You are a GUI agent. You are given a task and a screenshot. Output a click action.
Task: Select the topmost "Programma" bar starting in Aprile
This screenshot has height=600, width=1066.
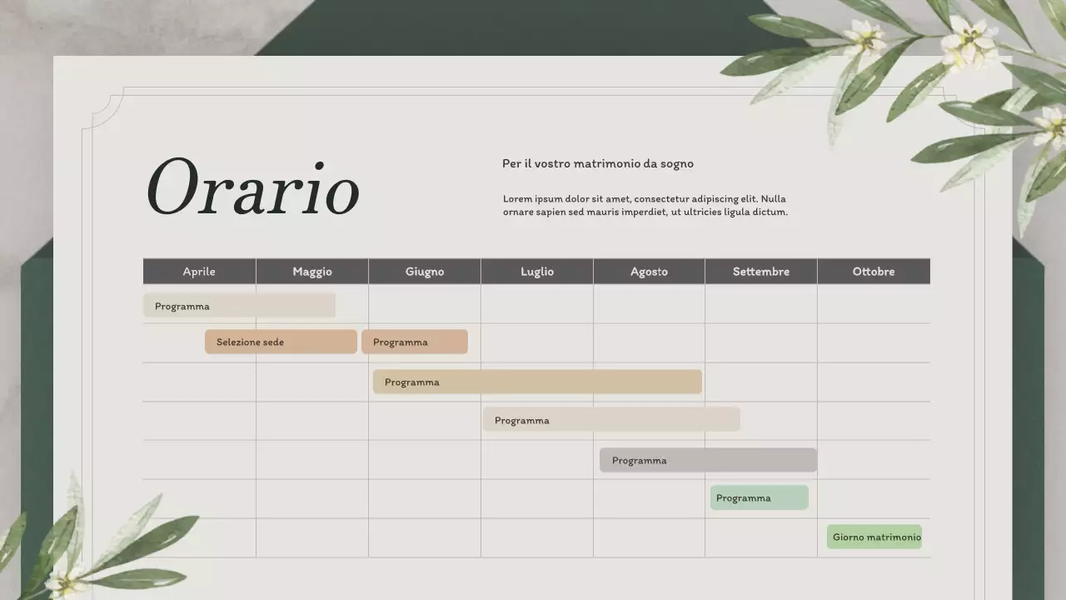tap(239, 305)
